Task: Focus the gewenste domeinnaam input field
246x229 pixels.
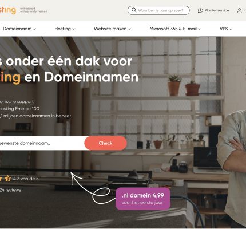Action: point(42,143)
